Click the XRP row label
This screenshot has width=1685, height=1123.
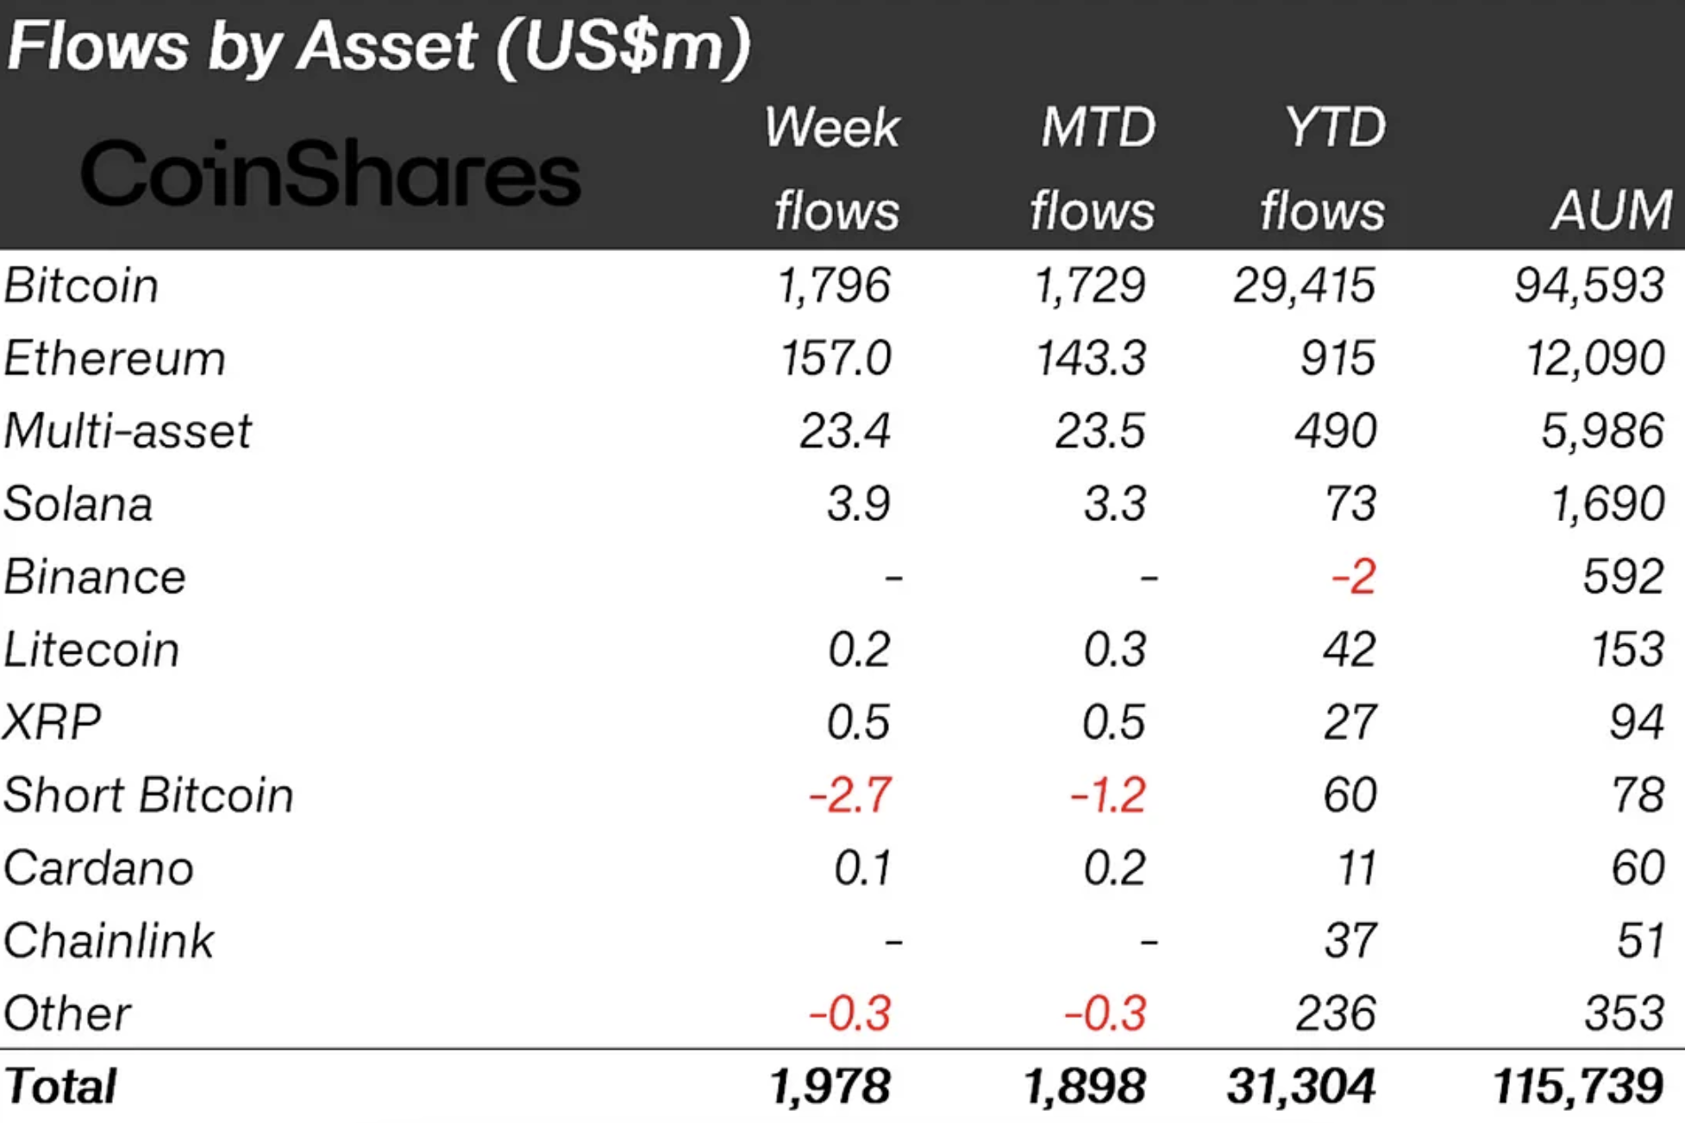[x=52, y=722]
